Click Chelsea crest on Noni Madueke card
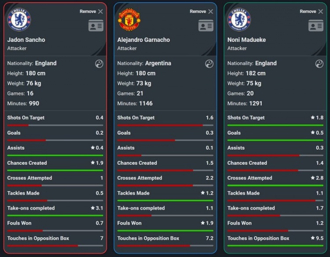Image resolution: width=330 pixels, height=257 pixels. [x=239, y=20]
